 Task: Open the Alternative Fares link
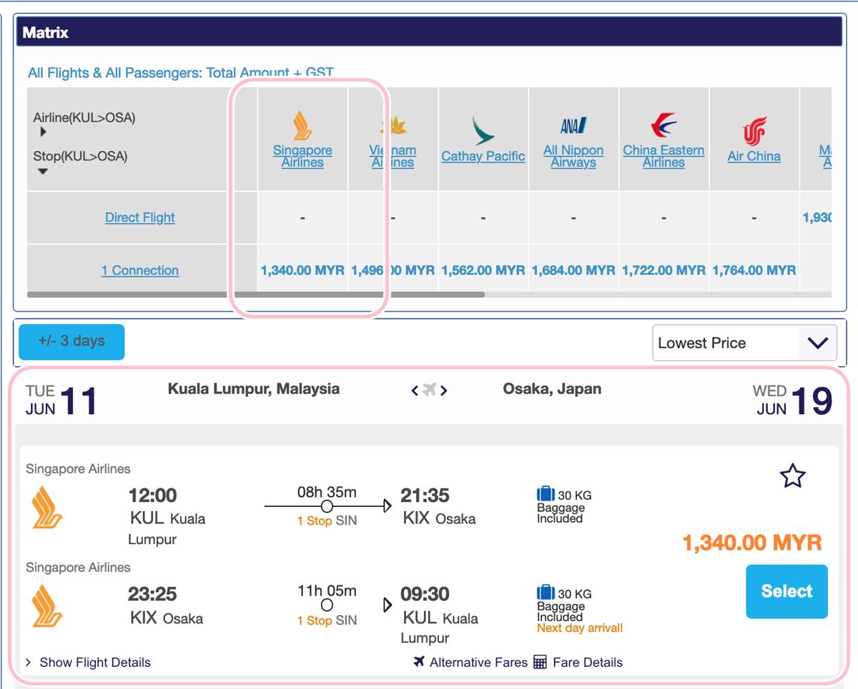pyautogui.click(x=478, y=663)
